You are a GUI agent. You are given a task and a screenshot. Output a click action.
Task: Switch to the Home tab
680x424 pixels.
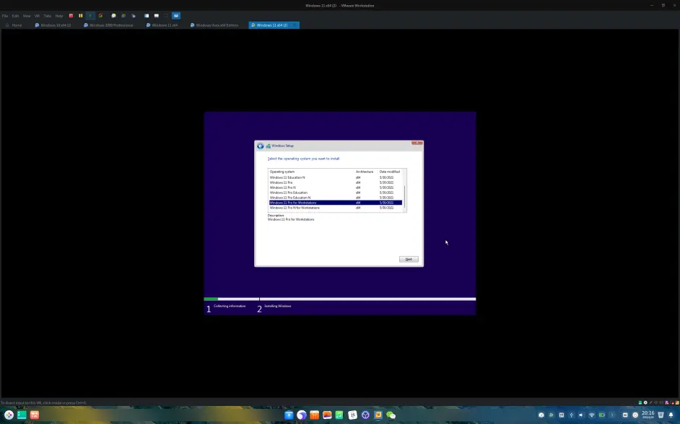[x=14, y=25]
